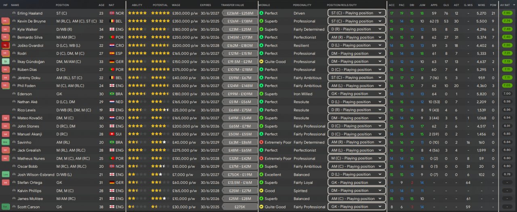Click İlkay Gündoğan's green status icon
Screen dimensions: 517x212
(6, 61)
